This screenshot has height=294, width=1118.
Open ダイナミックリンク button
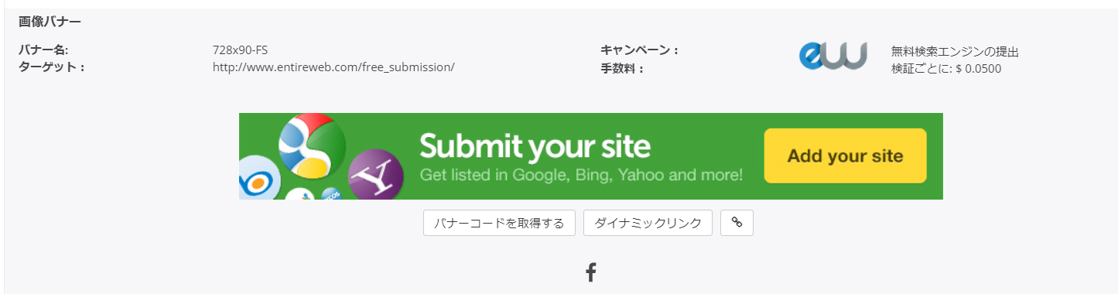coord(648,223)
